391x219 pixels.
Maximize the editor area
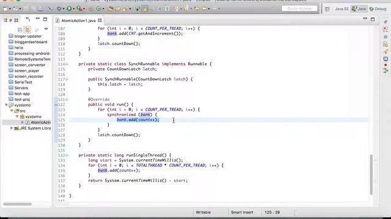(x=373, y=19)
